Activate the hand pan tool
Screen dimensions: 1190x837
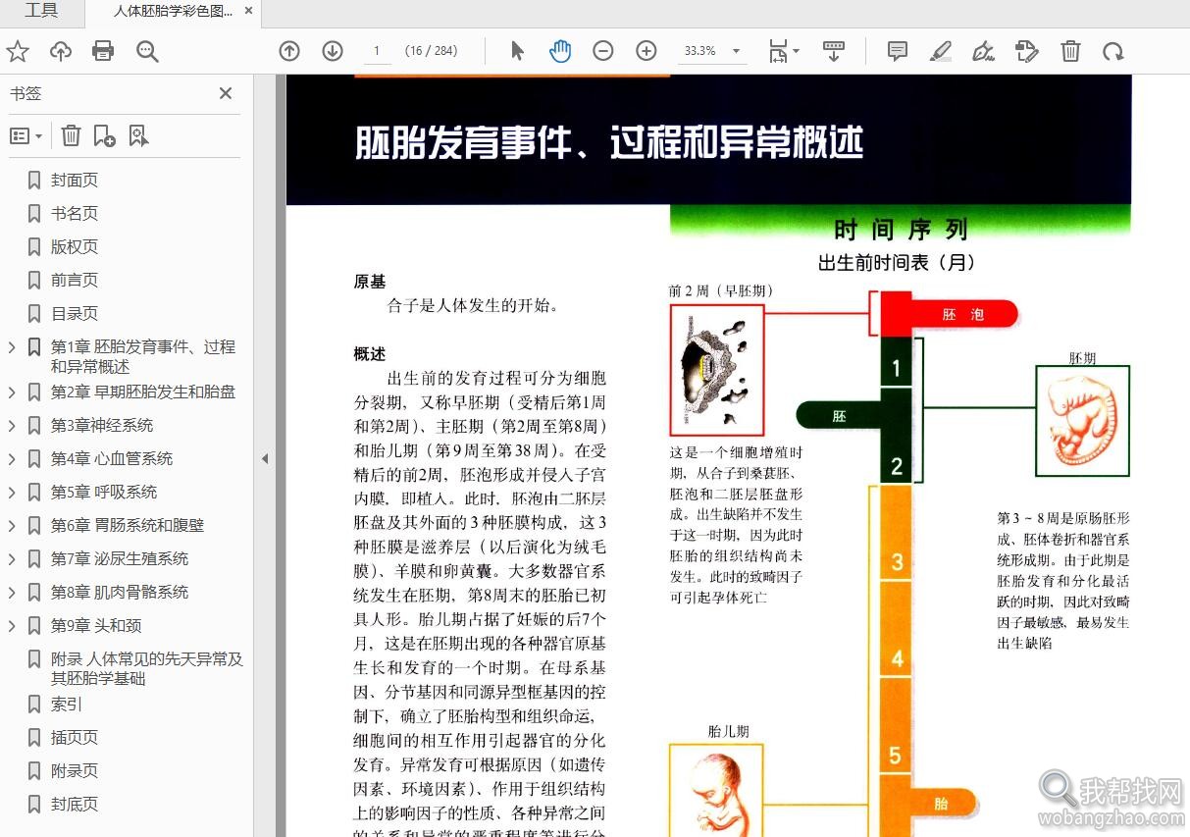[560, 51]
